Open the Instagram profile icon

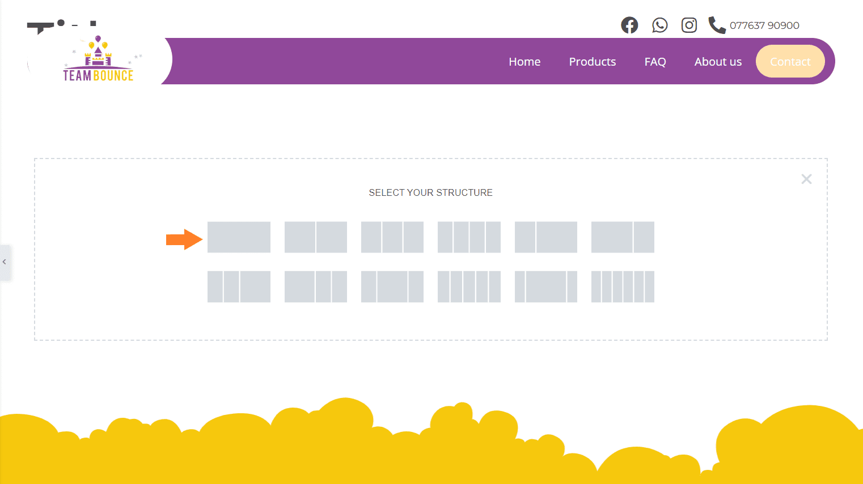coord(689,25)
